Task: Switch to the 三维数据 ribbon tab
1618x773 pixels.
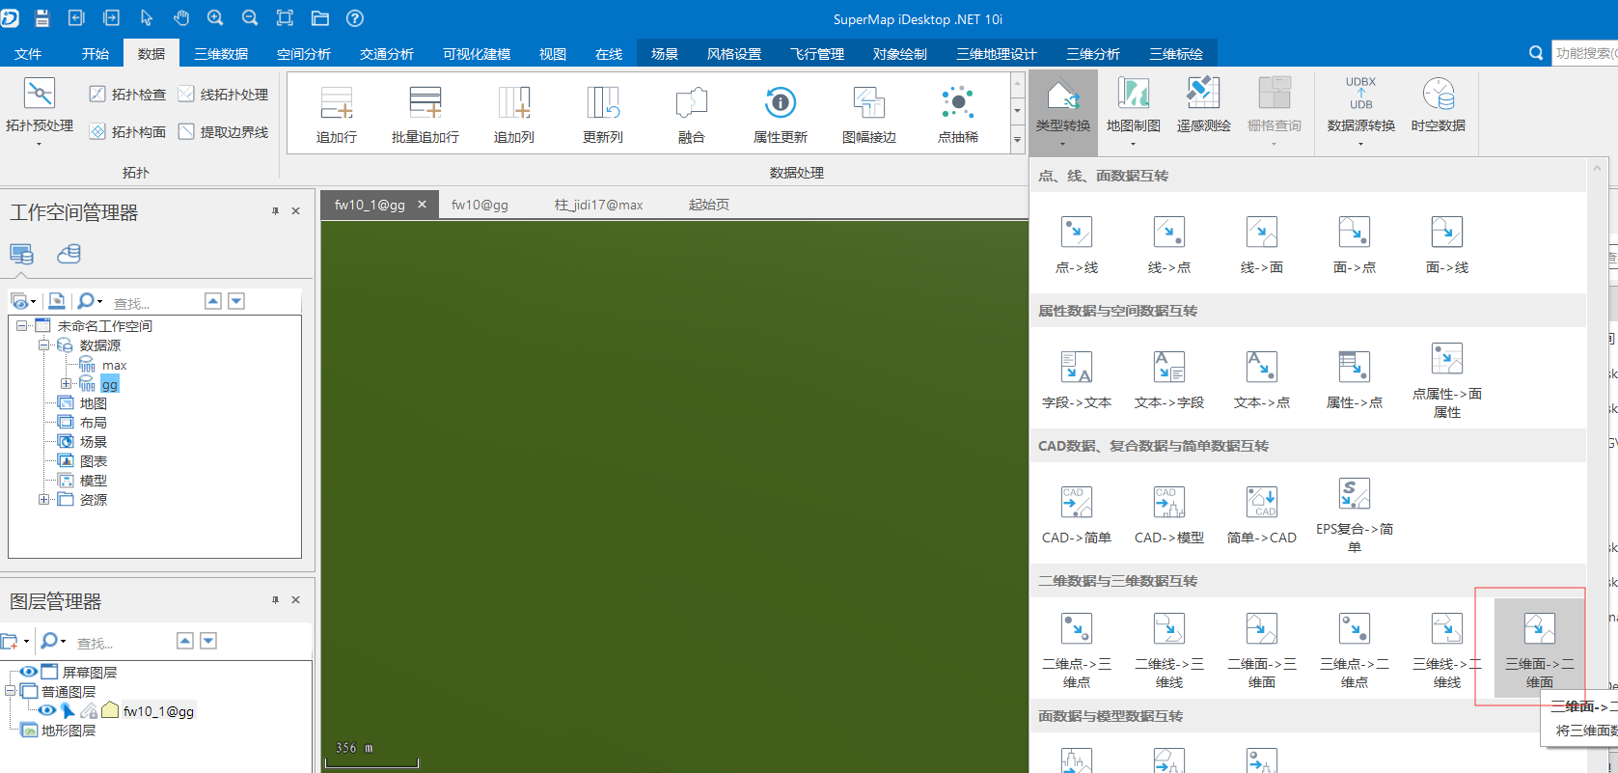Action: [x=221, y=54]
